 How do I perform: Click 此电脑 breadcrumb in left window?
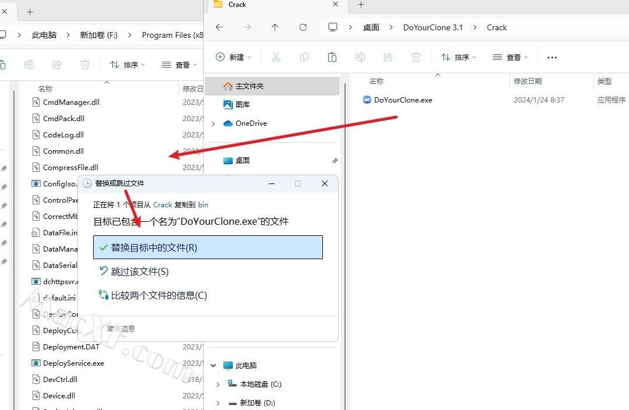click(x=44, y=35)
